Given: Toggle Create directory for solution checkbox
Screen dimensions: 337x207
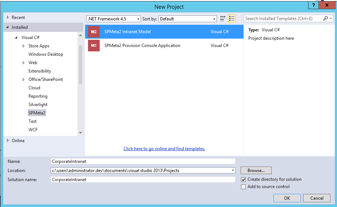Looking at the screenshot, I should coord(243,179).
